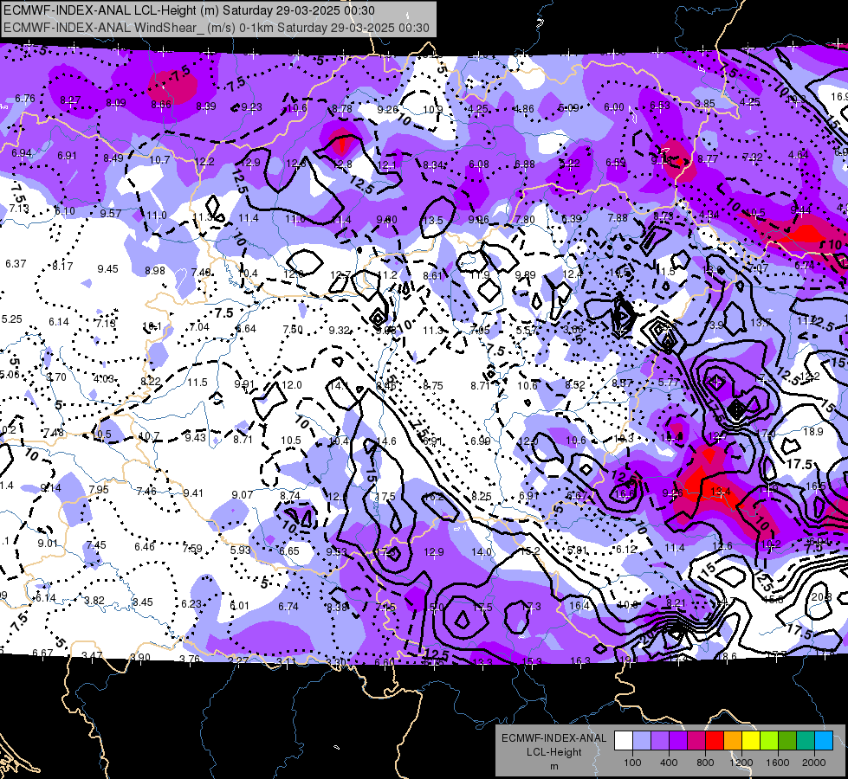Click the shear value 20.8
The width and height of the screenshot is (848, 779).
point(821,596)
